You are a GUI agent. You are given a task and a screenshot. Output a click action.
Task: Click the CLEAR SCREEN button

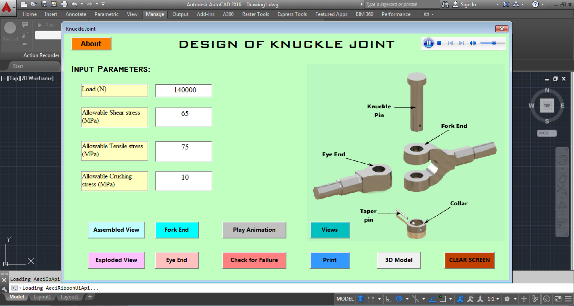tap(470, 260)
